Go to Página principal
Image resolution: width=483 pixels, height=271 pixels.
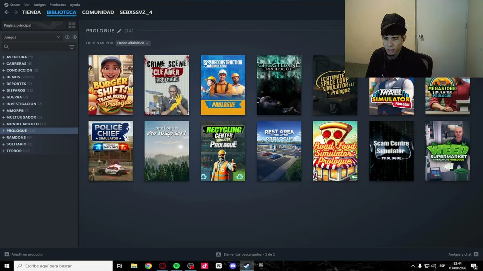(x=17, y=25)
